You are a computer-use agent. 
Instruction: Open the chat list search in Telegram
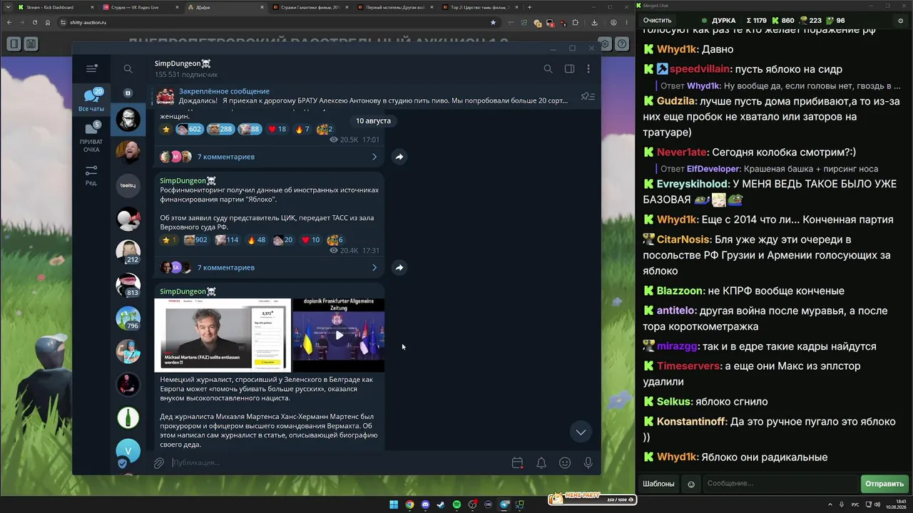(128, 69)
